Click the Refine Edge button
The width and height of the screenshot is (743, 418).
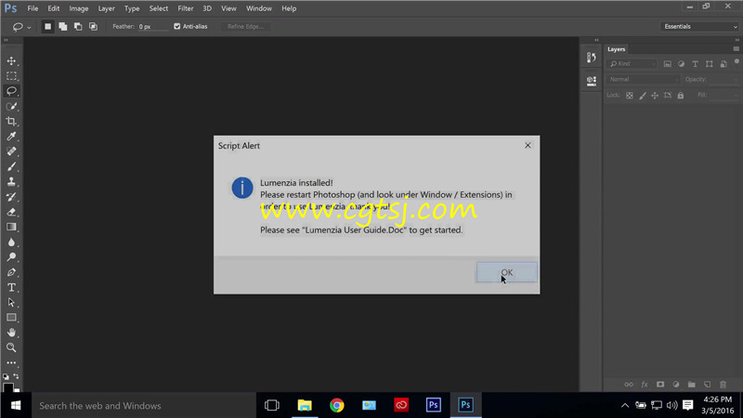pos(245,27)
